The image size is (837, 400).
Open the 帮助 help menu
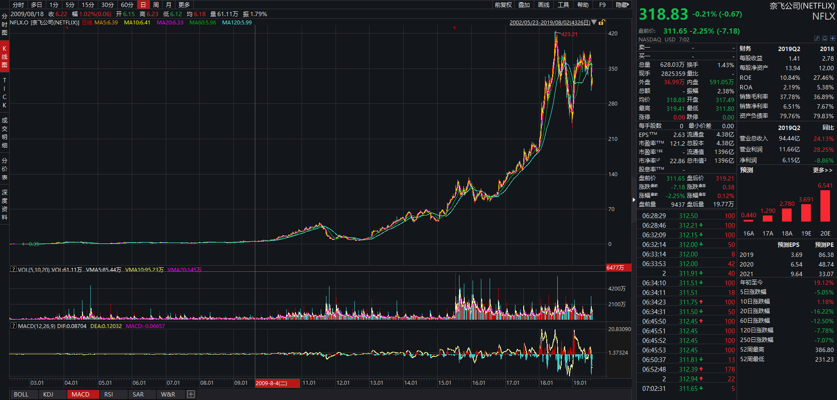(583, 5)
